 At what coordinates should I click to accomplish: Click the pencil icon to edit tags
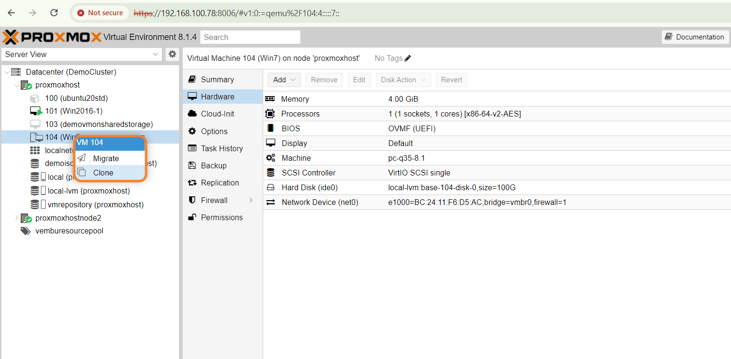pos(407,58)
